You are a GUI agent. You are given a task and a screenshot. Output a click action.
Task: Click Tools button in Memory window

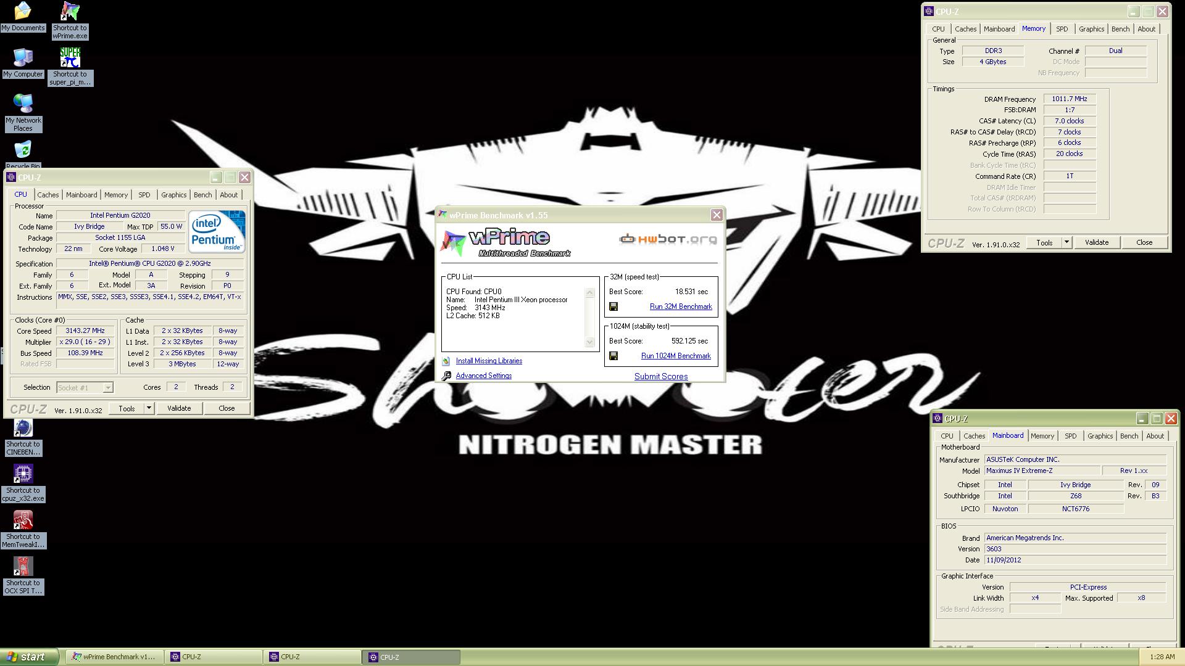(x=1044, y=242)
